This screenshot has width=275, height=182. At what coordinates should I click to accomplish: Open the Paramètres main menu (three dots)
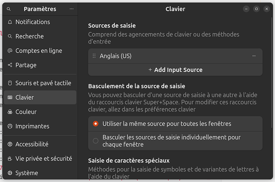click(71, 9)
